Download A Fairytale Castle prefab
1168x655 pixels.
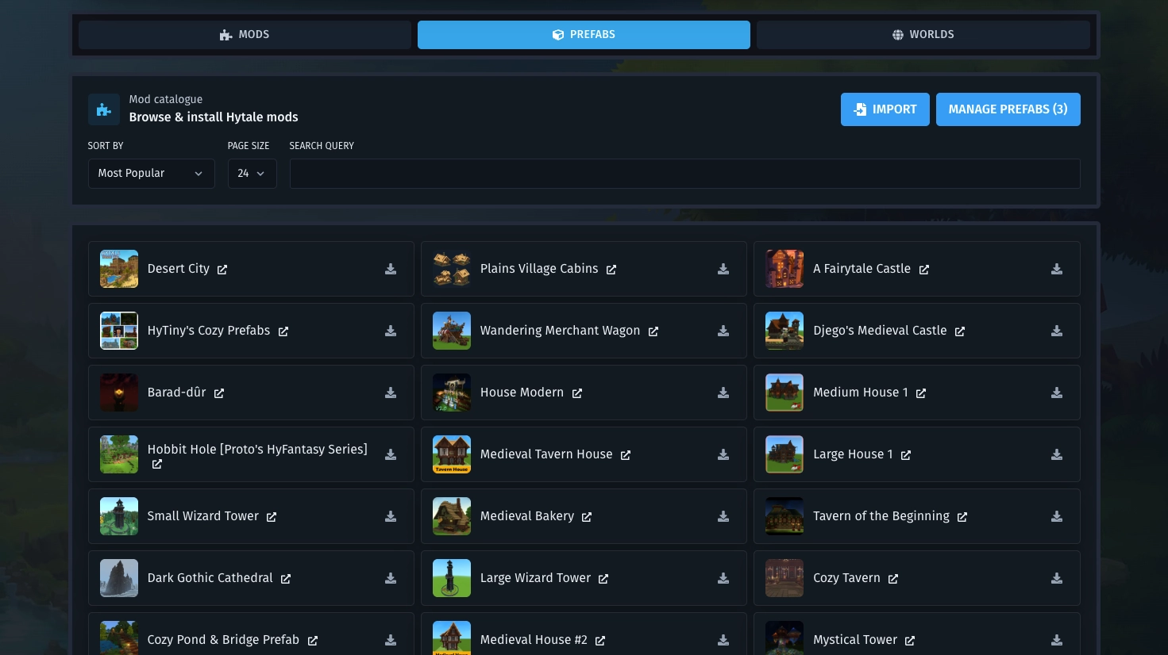tap(1057, 270)
